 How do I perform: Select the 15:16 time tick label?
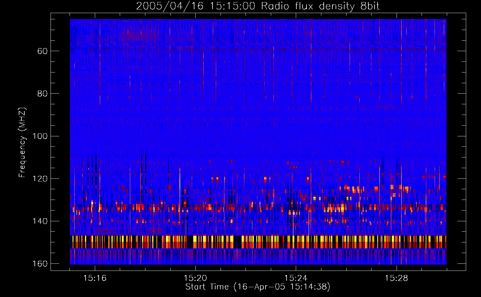tap(95, 278)
